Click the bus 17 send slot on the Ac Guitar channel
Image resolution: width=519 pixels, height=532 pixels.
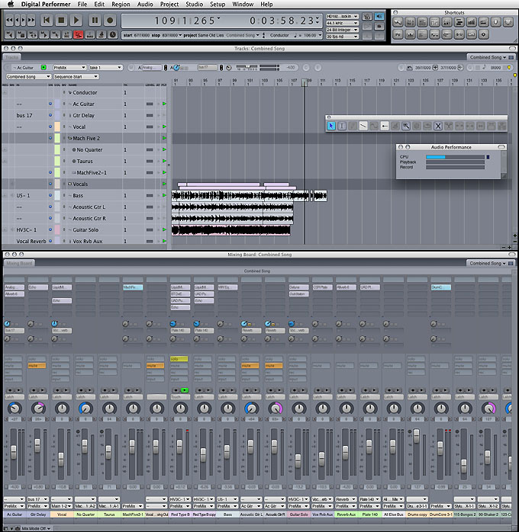[x=15, y=331]
